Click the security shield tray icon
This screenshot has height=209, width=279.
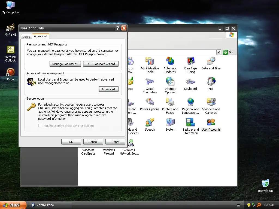click(x=249, y=205)
